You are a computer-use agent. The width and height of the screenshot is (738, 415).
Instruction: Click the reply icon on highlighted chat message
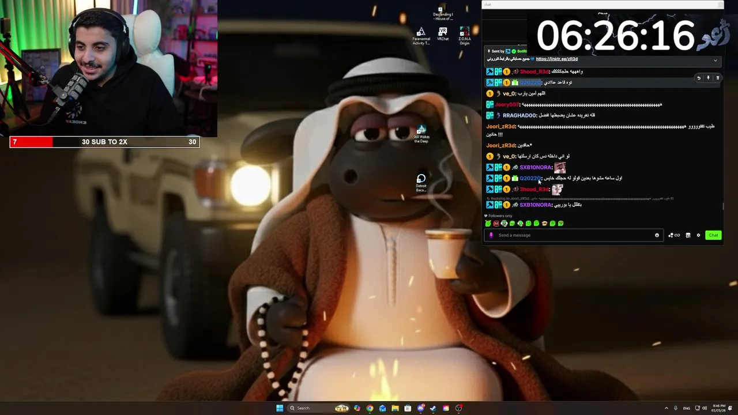(x=699, y=78)
